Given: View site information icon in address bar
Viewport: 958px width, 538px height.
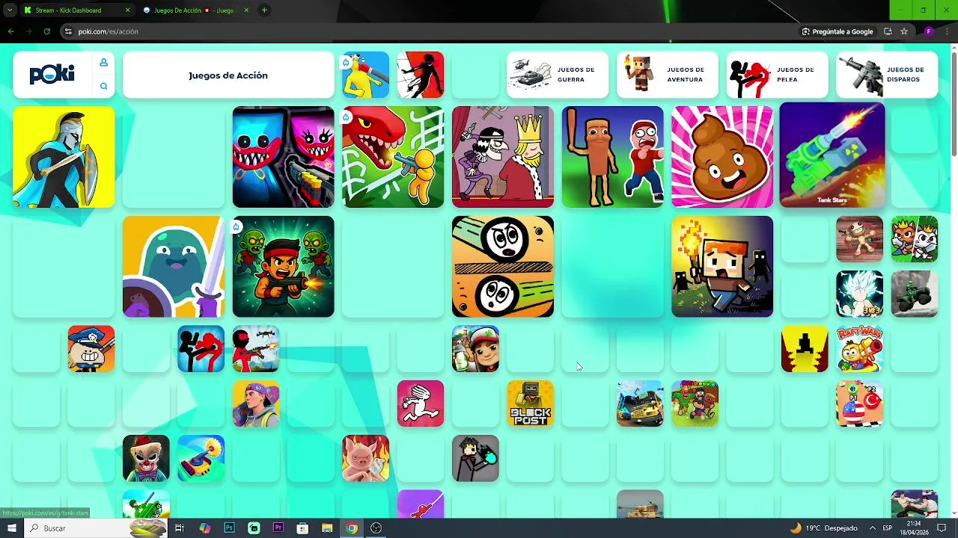Looking at the screenshot, I should 68,31.
